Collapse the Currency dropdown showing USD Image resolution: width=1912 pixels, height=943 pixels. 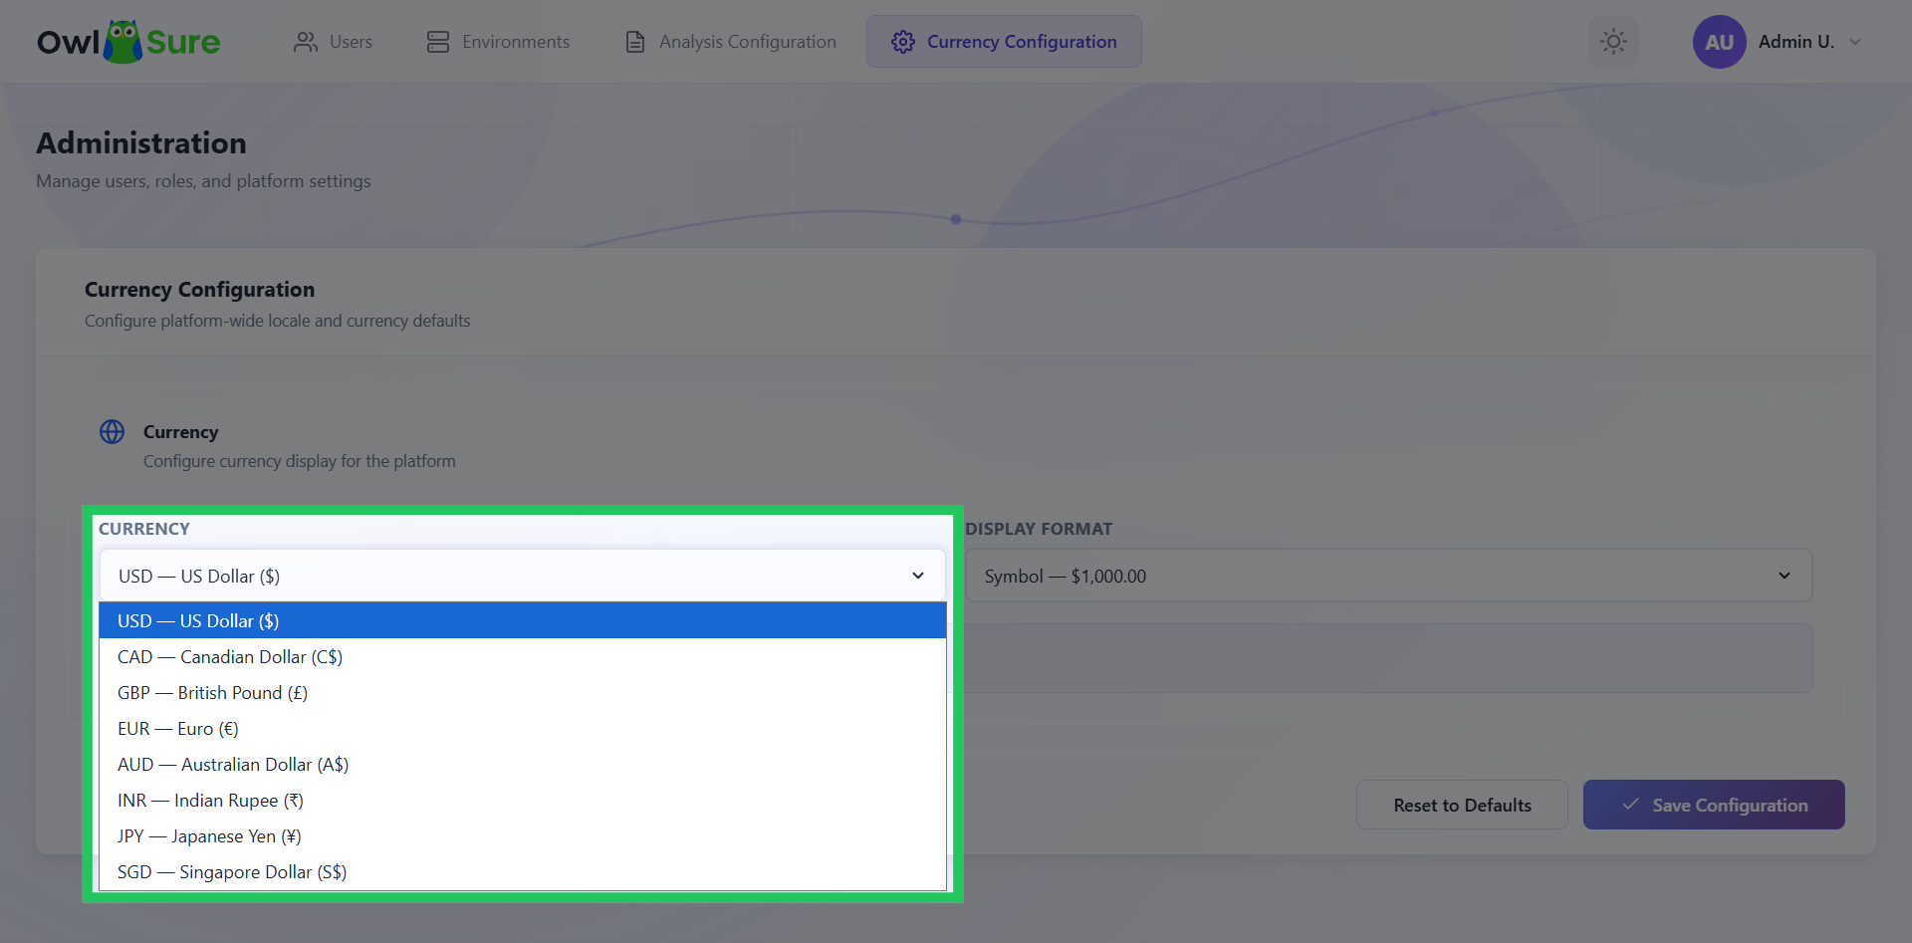pos(523,576)
